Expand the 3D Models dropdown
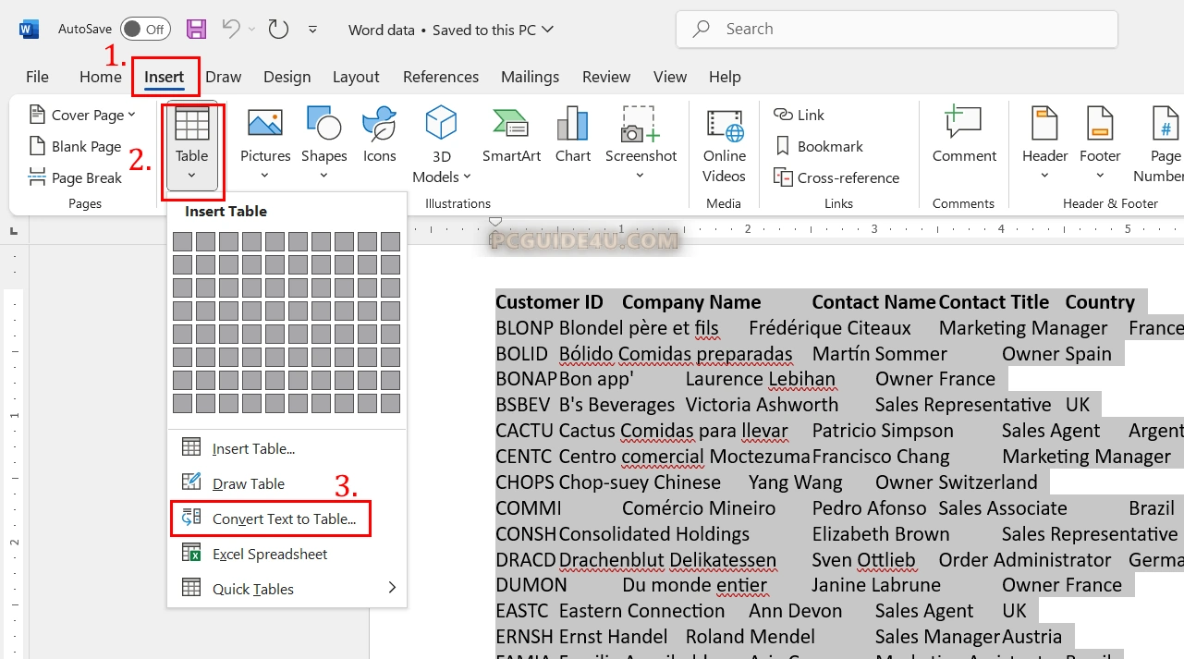Viewport: 1184px width, 659px height. click(467, 177)
